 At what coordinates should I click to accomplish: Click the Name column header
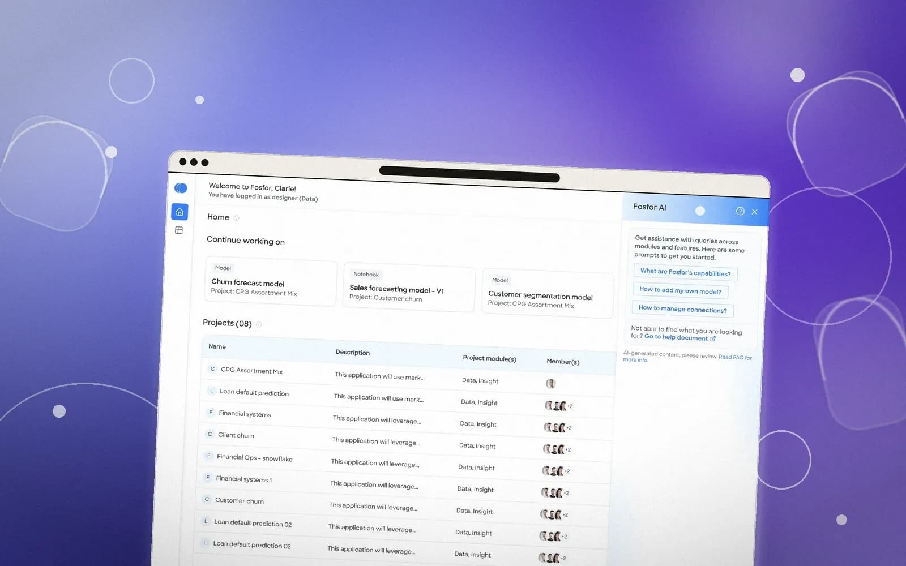pos(217,346)
